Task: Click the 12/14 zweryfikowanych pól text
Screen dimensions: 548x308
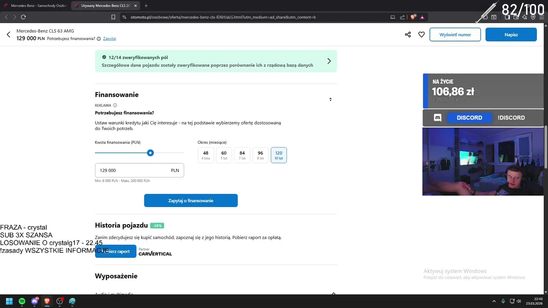Action: (x=138, y=57)
